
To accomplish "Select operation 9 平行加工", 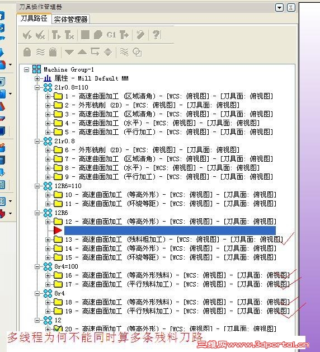I will (x=169, y=177).
